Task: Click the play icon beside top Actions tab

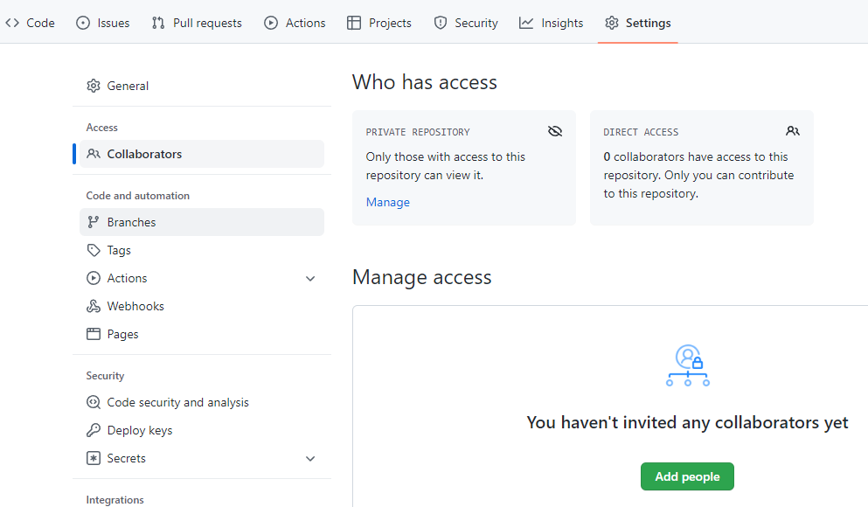Action: click(x=271, y=23)
